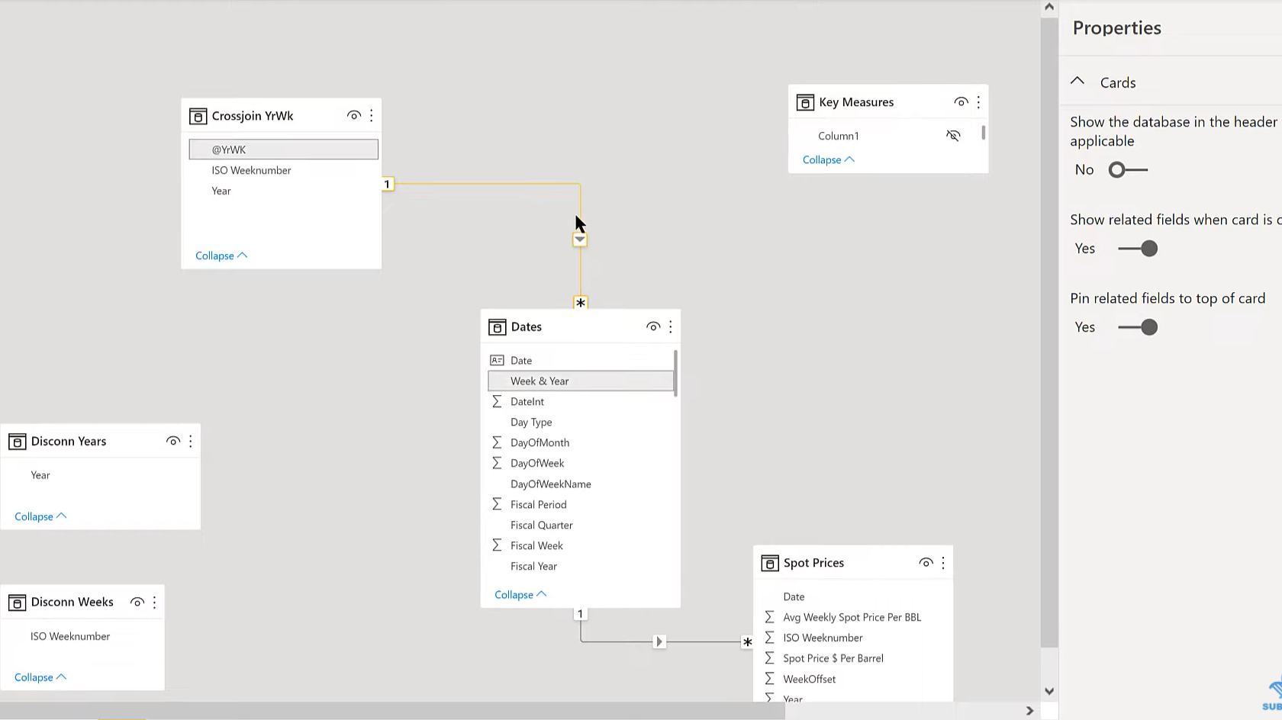1282x720 pixels.
Task: Click the Spot Prices table icon
Action: tap(770, 563)
